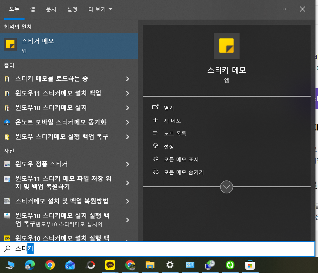Launch Google Chrome from the taskbar

point(50,265)
